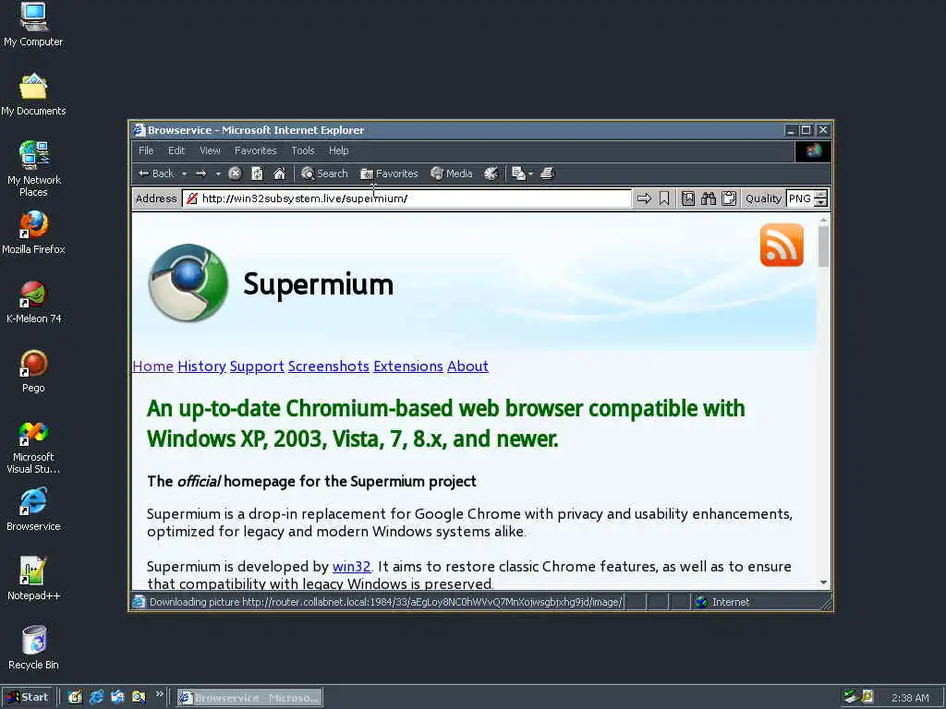Screen dimensions: 946x709
Task: Click the binoculars find icon
Action: pos(709,198)
